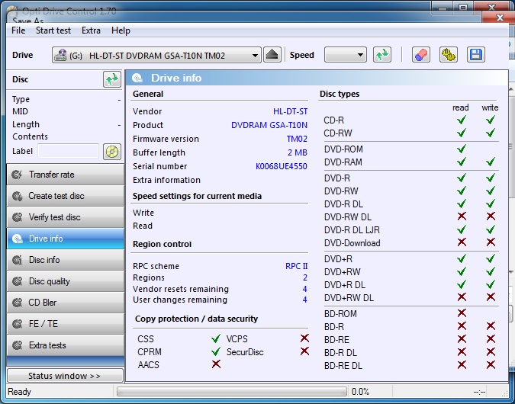Click the blue floppy save icon
Screen dimensions: 515x404
(475, 55)
